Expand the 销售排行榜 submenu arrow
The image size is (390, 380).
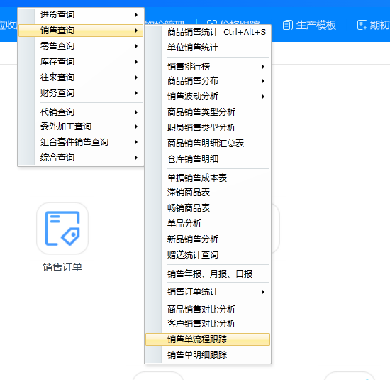262,67
